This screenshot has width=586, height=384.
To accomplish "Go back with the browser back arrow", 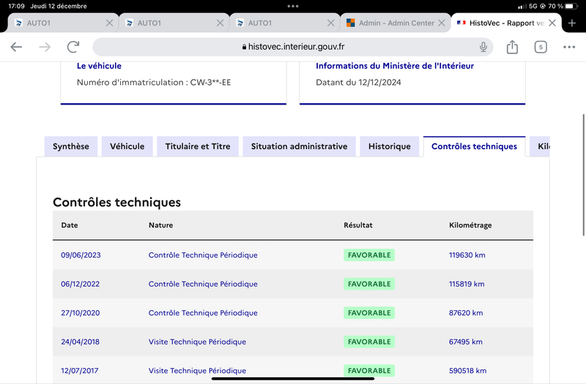I will 16,47.
